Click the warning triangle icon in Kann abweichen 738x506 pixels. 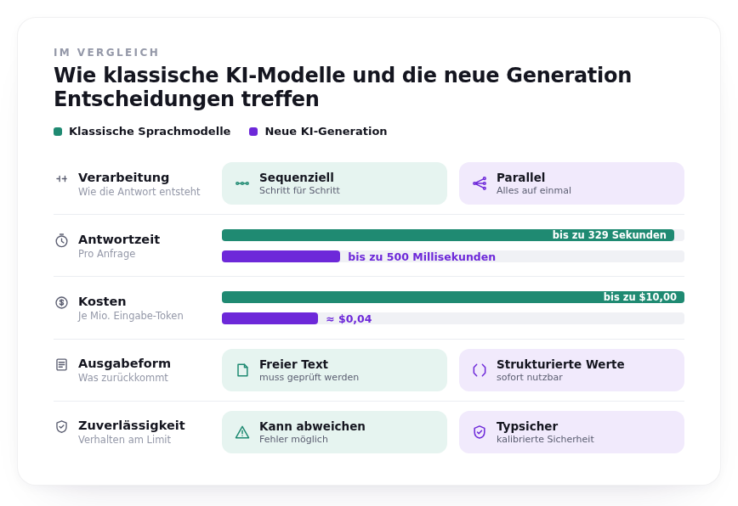[x=242, y=432]
